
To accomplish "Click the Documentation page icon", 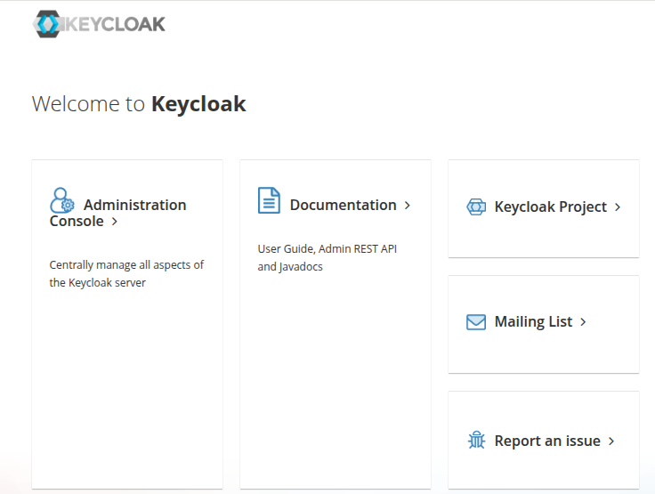I will (269, 200).
